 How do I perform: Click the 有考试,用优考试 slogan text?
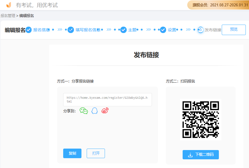[x=37, y=5]
